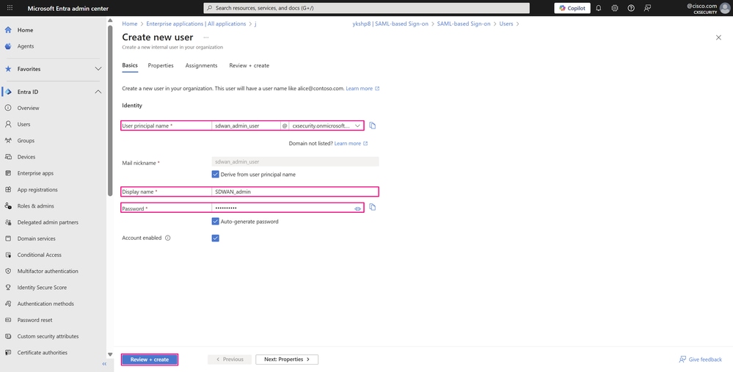Click the Give feedback link
The image size is (733, 372).
[x=700, y=360]
